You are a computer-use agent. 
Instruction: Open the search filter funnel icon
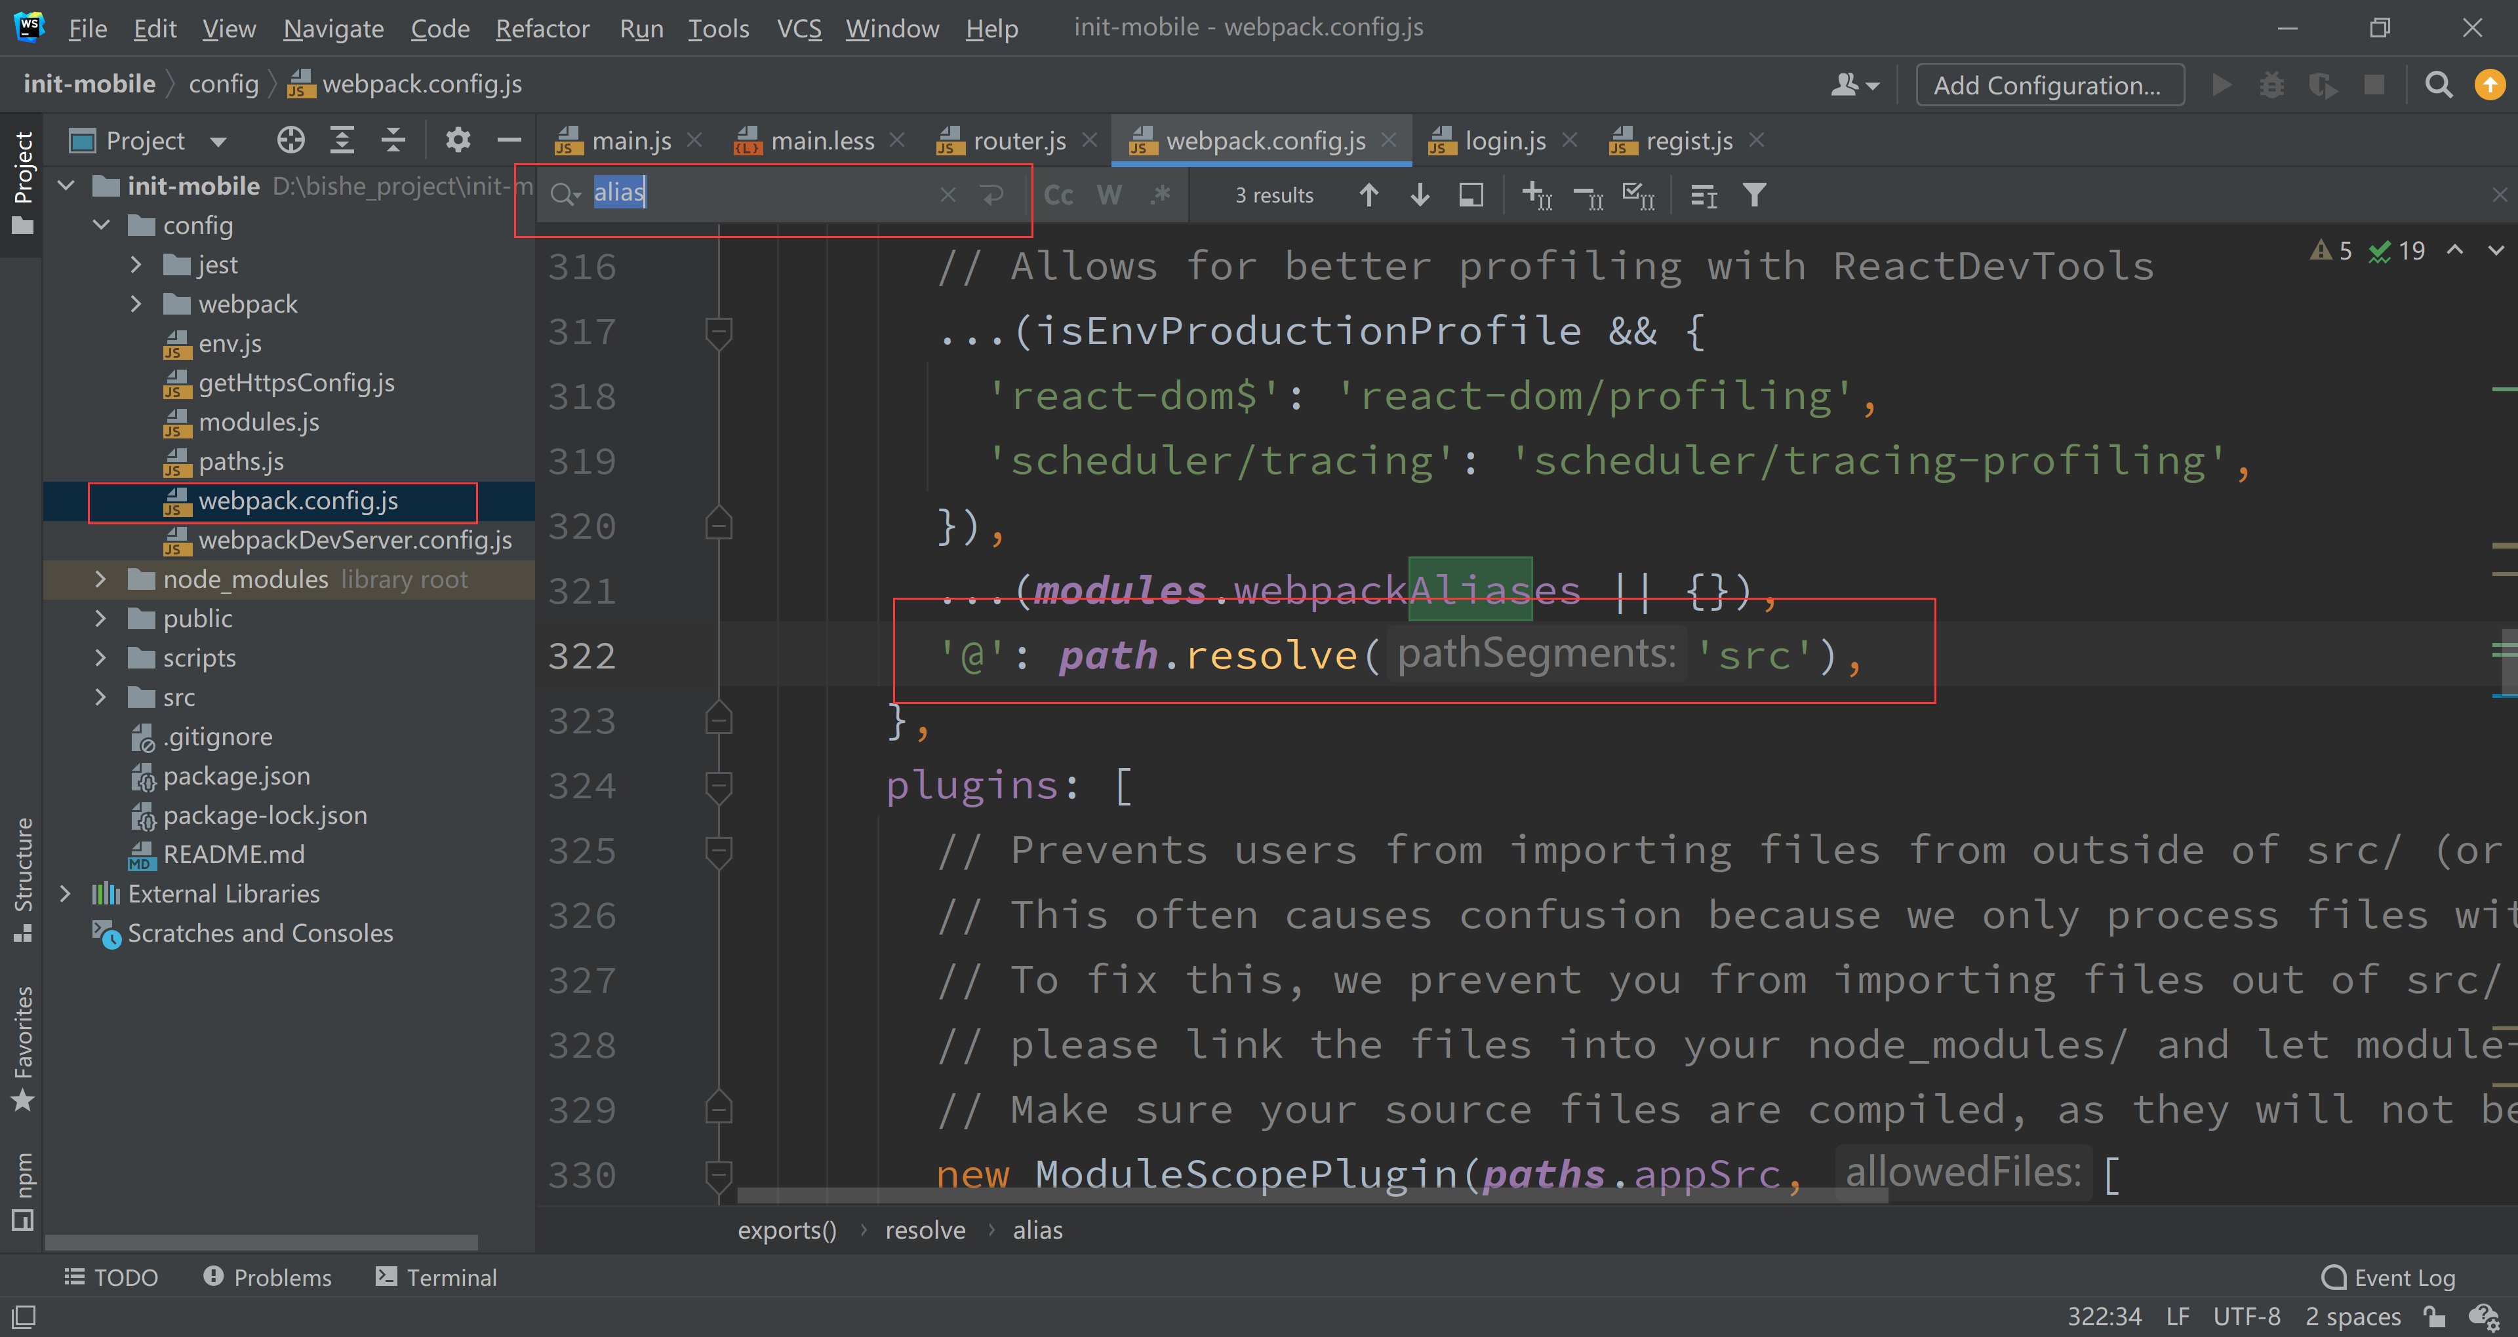[1755, 195]
